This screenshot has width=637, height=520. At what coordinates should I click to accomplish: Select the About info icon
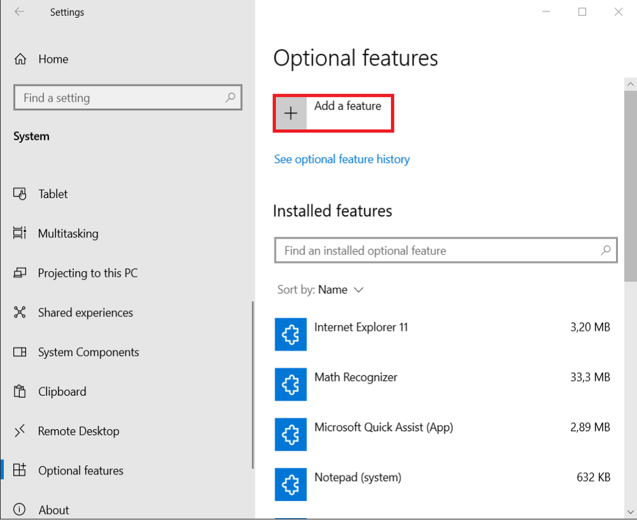click(20, 509)
